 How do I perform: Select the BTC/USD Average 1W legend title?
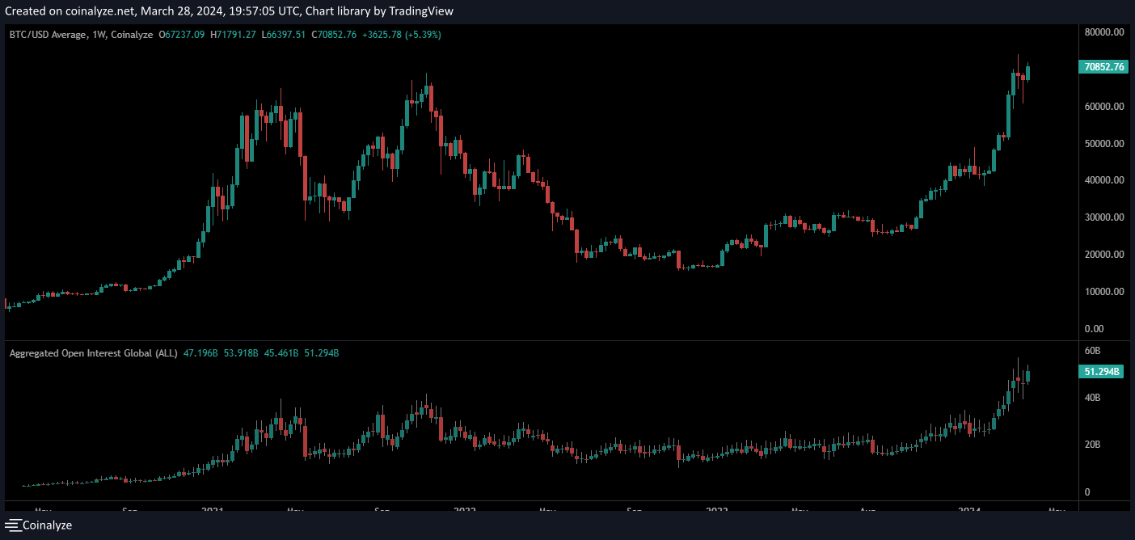click(x=80, y=35)
